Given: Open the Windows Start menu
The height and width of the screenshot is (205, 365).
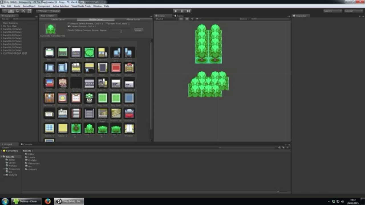Looking at the screenshot, I should (x=5, y=201).
